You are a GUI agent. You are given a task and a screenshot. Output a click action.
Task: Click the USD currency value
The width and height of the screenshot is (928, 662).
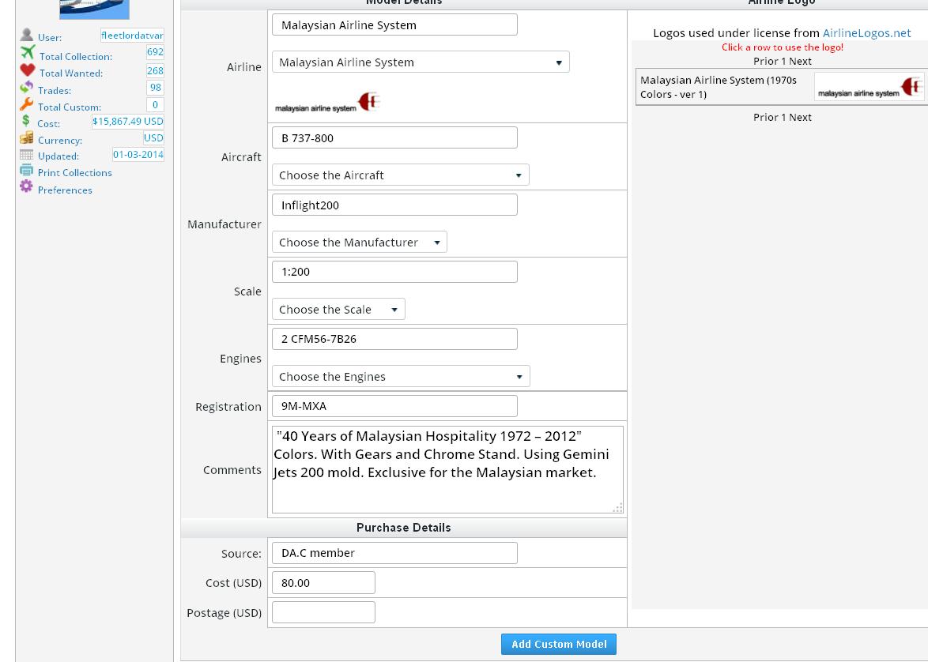tap(153, 137)
